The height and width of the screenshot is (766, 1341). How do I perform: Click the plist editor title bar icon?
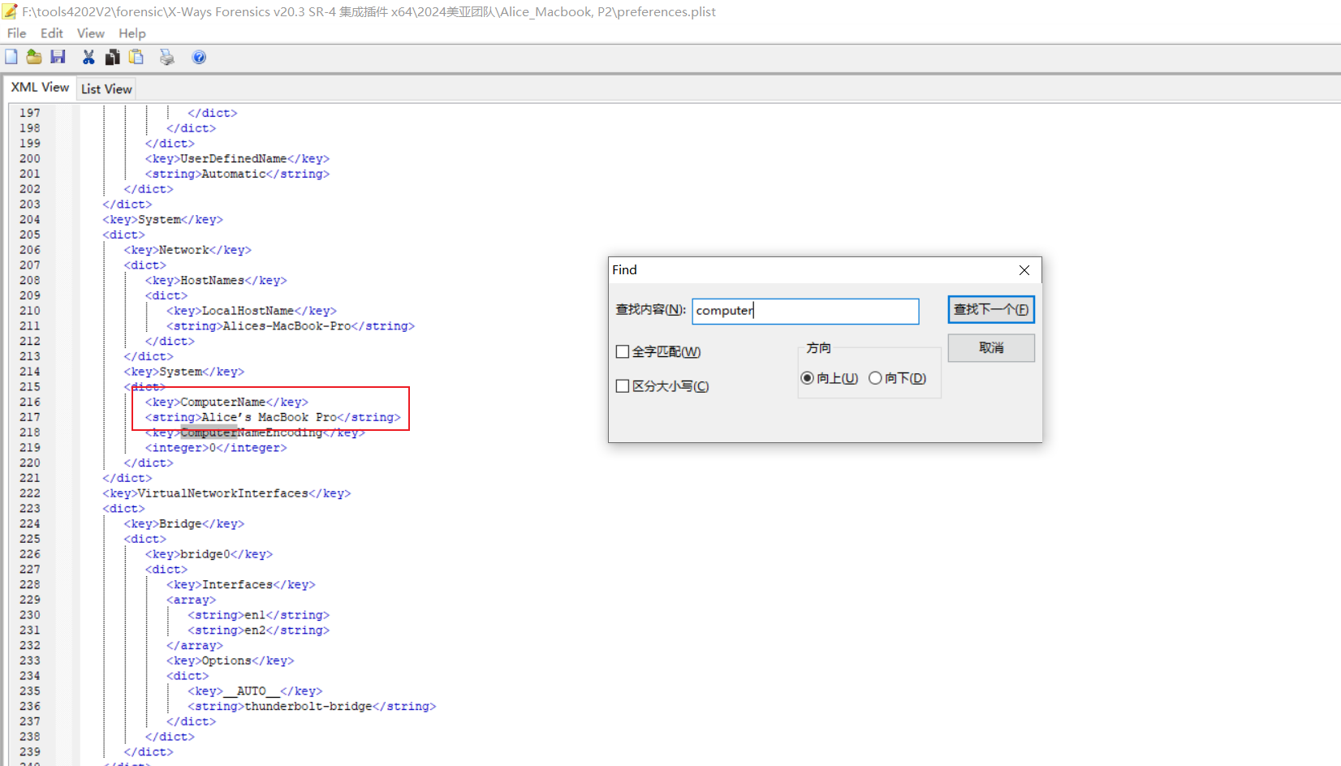[x=10, y=11]
